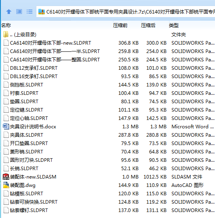Switch to the list view mode button
The height and width of the screenshot is (218, 215).
[x=30, y=12]
